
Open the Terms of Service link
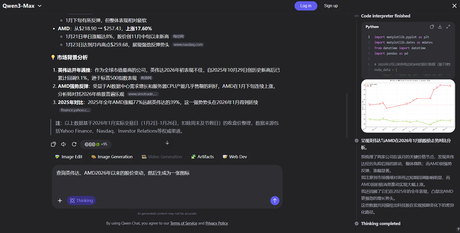(x=184, y=223)
